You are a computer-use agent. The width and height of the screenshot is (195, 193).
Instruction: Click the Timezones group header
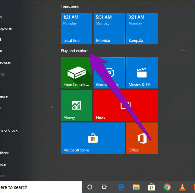click(70, 7)
